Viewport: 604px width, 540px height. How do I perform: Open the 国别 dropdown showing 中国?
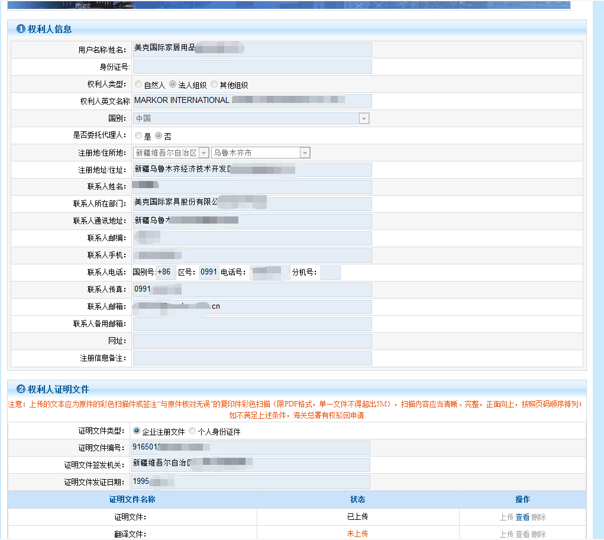(365, 118)
